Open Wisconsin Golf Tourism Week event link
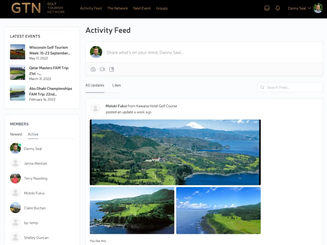The image size is (327, 245). coord(49,50)
